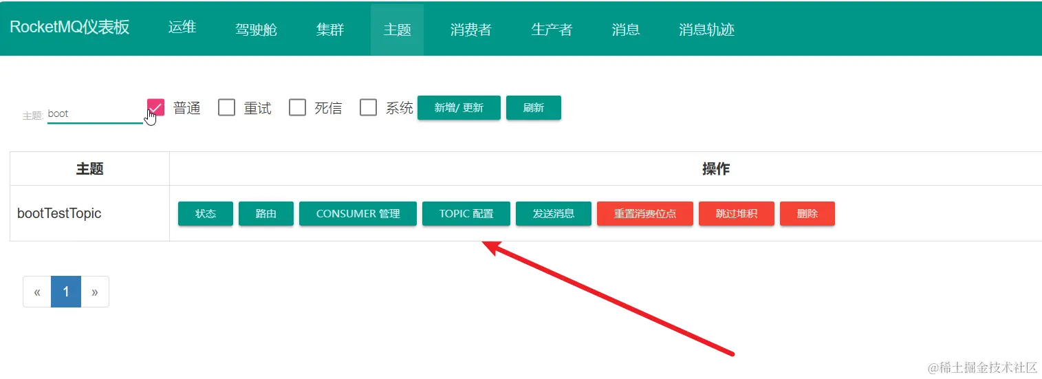The image size is (1042, 379).
Task: Click the 新增/ 更新 button
Action: point(459,108)
